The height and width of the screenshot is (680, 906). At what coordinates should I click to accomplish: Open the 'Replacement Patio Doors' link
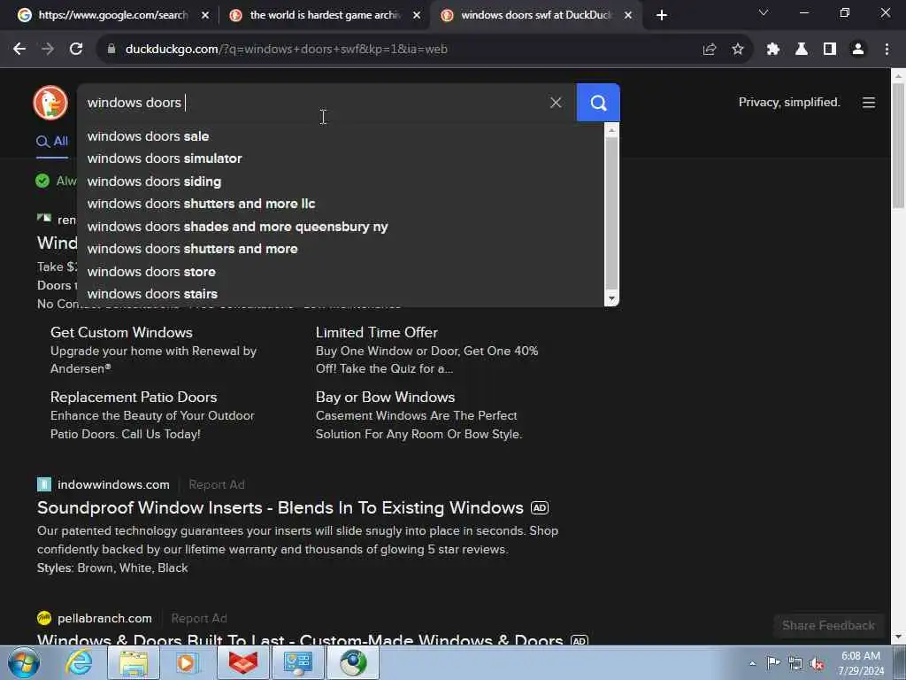pos(134,398)
